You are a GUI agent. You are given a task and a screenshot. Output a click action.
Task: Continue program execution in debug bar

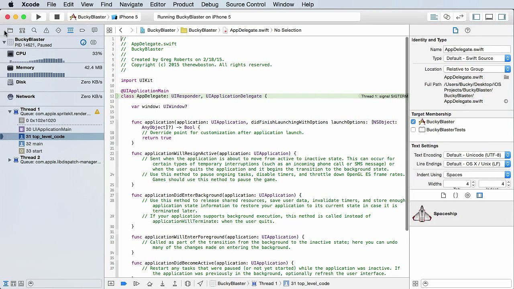137,283
